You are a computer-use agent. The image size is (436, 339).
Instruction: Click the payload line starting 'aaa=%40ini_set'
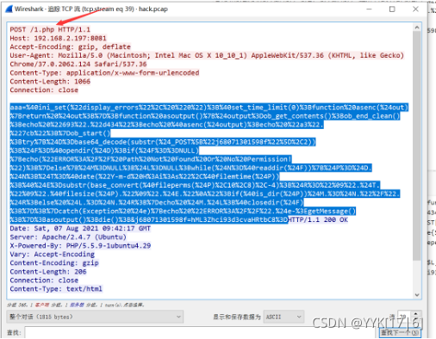209,108
